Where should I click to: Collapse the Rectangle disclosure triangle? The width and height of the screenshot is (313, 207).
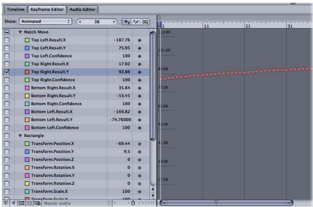[x=20, y=136]
